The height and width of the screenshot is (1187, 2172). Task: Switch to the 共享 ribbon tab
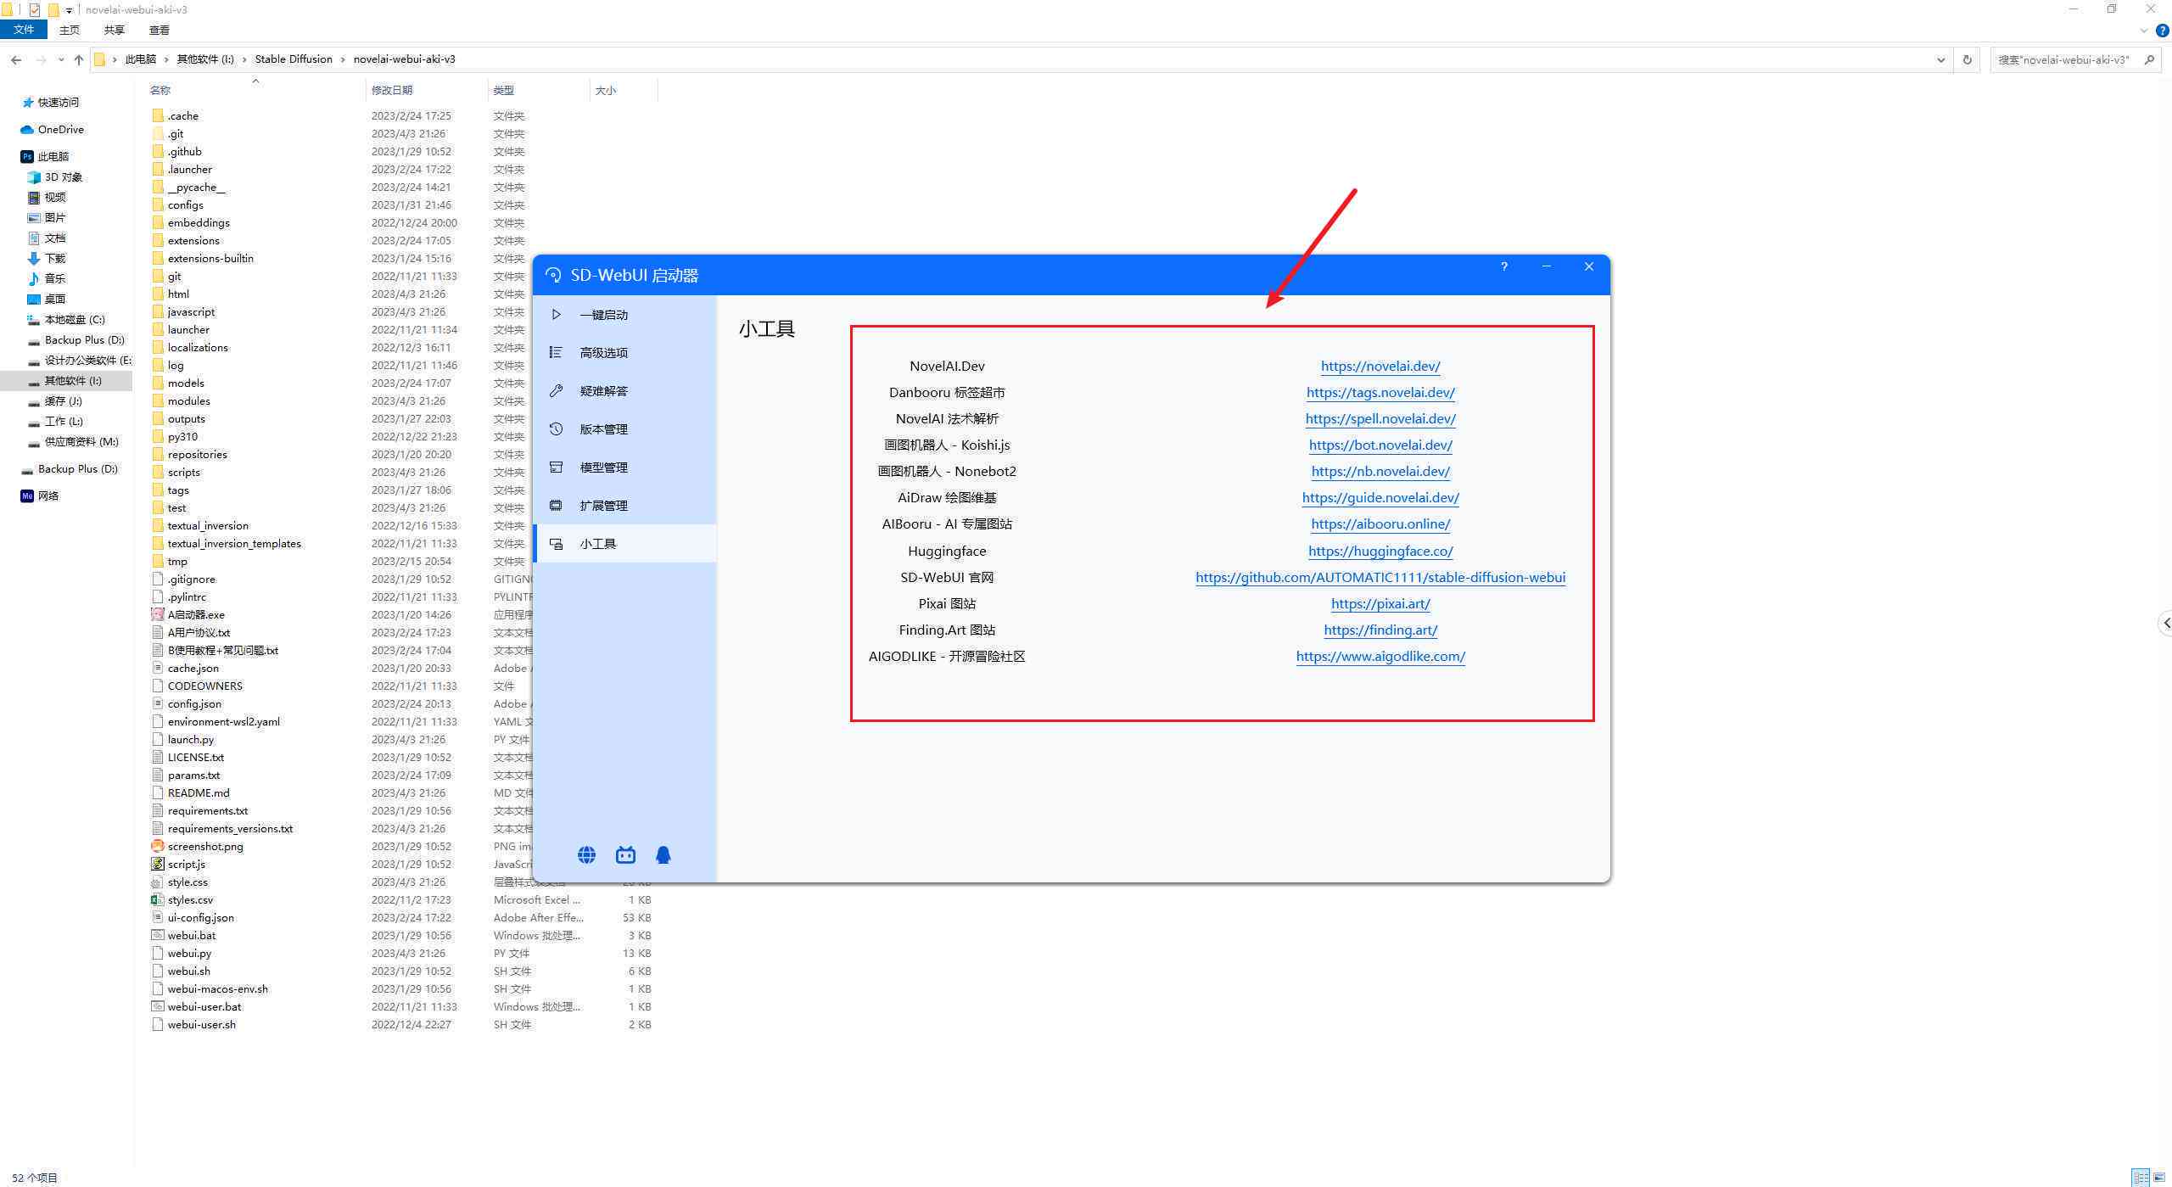click(115, 30)
